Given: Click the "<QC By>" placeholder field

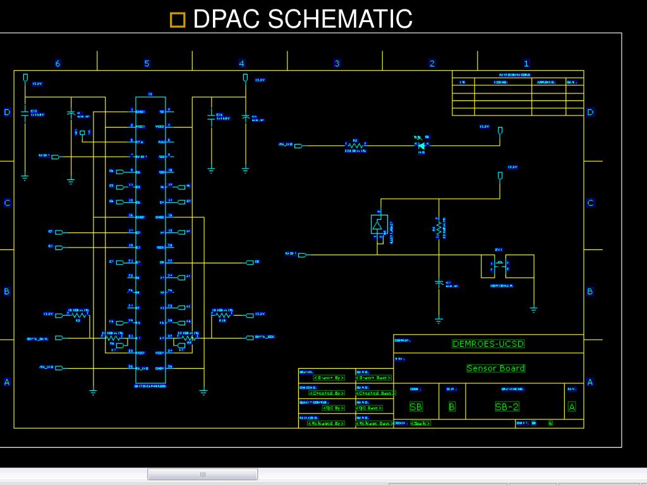Looking at the screenshot, I should (333, 408).
